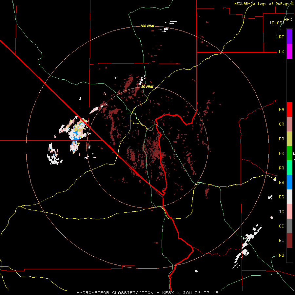Click the '50 NMI' range ring label
The height and width of the screenshot is (295, 295).
pyautogui.click(x=147, y=87)
